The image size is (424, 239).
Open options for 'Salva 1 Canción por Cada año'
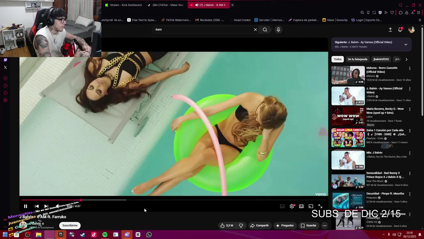click(x=410, y=131)
